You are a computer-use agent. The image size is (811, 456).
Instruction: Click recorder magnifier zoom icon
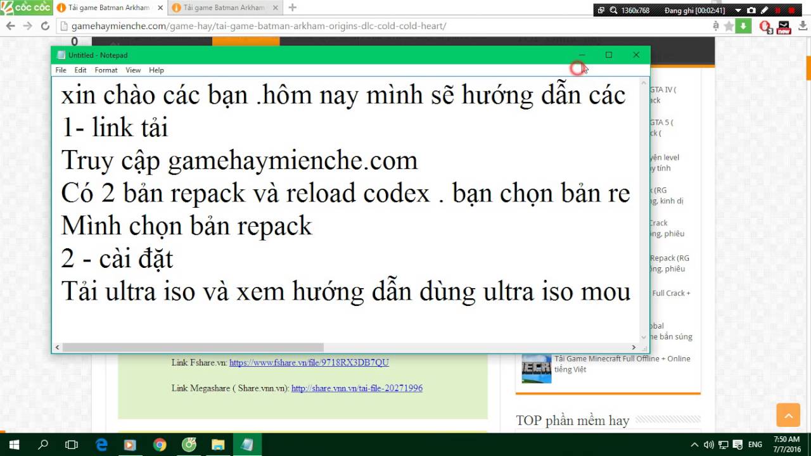point(613,11)
